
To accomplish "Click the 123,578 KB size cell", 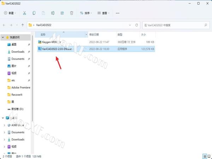I will pos(148,49).
